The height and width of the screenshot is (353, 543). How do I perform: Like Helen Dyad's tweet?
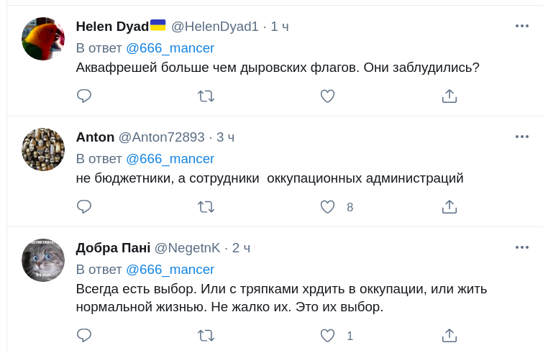pos(328,96)
